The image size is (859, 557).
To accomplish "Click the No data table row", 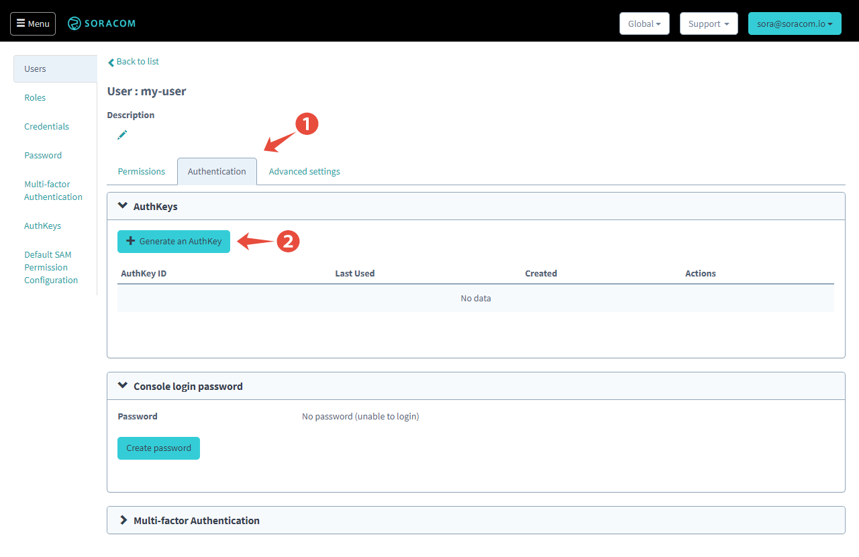I will click(x=476, y=298).
